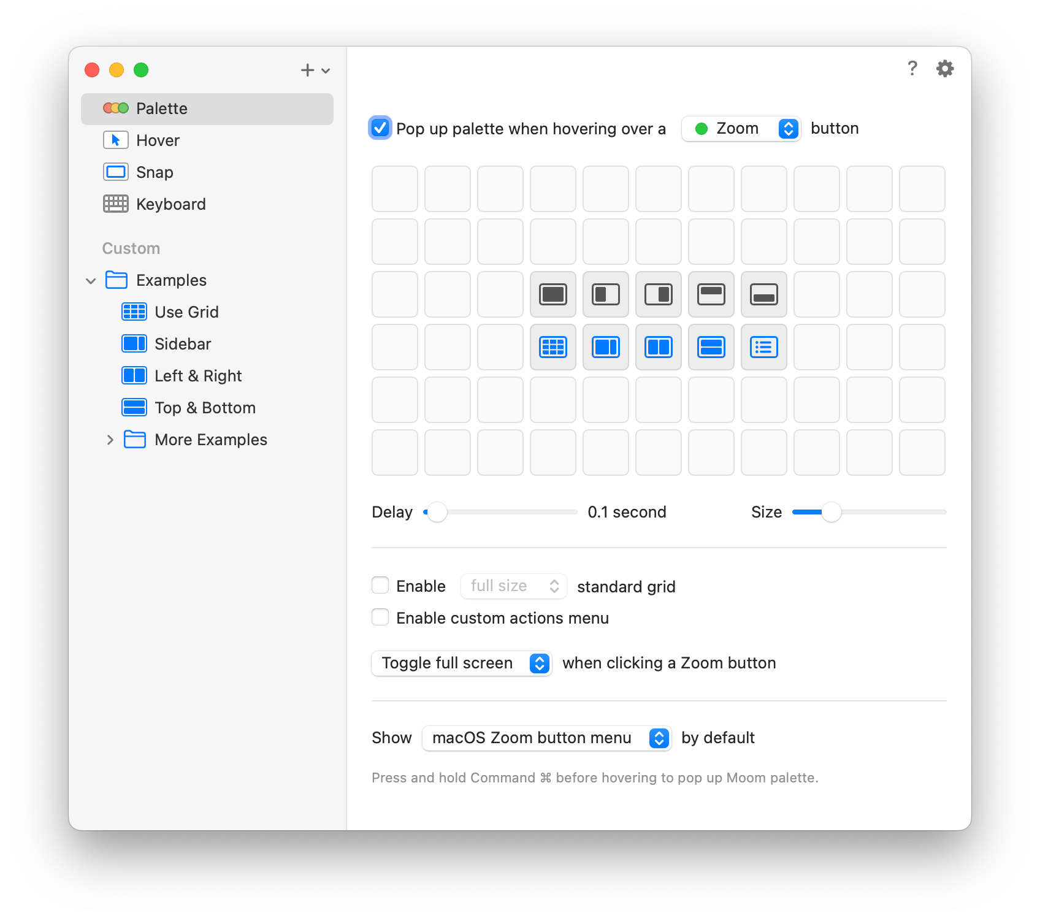Click the blue list icon in palette
The height and width of the screenshot is (921, 1040).
(763, 347)
